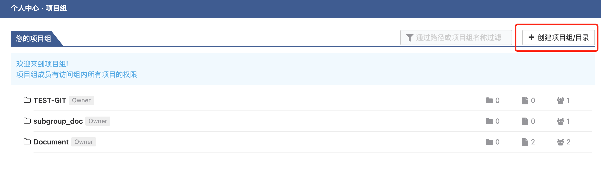Click the 个人中心 · 项目组 header title
Screen dimensions: 601x188
tap(39, 8)
